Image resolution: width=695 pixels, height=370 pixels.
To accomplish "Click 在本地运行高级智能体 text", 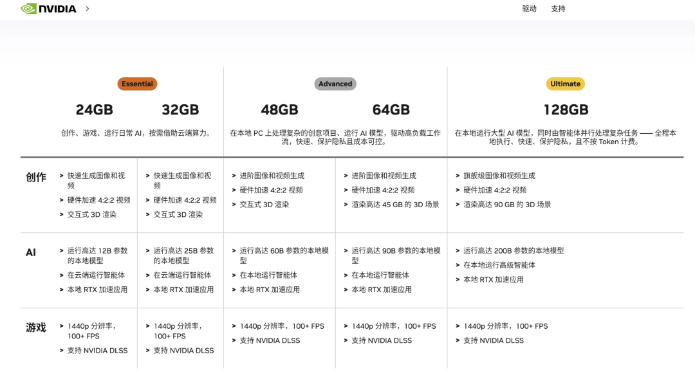I will [499, 265].
